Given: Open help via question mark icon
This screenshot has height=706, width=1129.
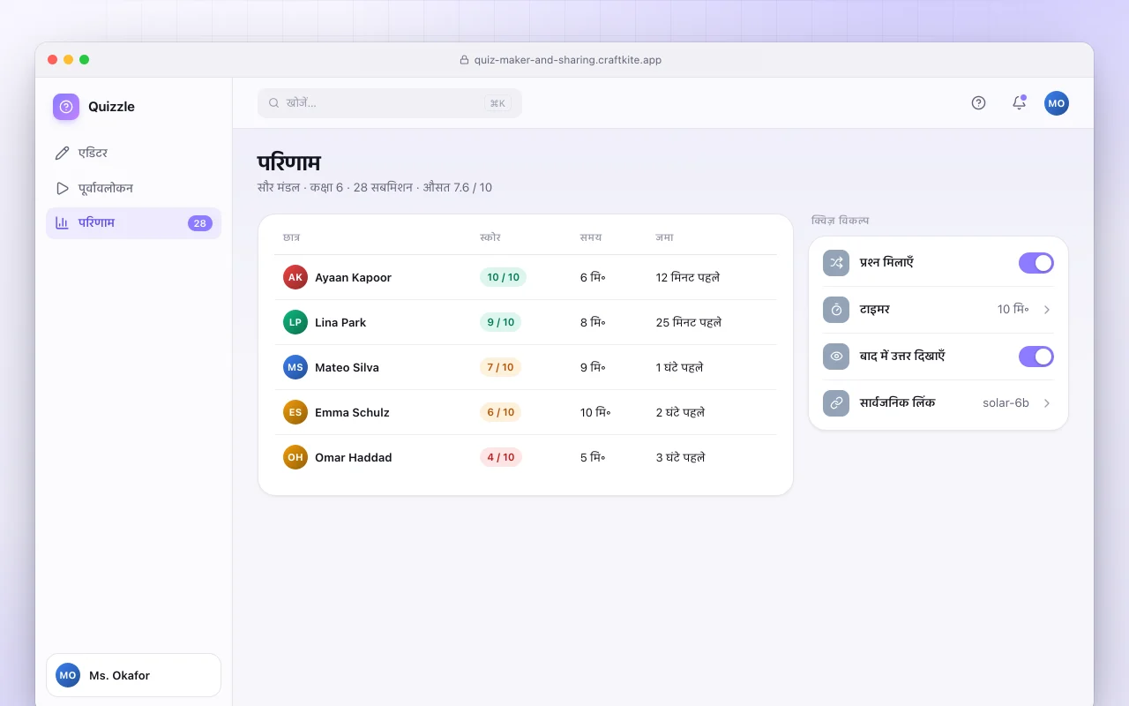Looking at the screenshot, I should click(978, 103).
